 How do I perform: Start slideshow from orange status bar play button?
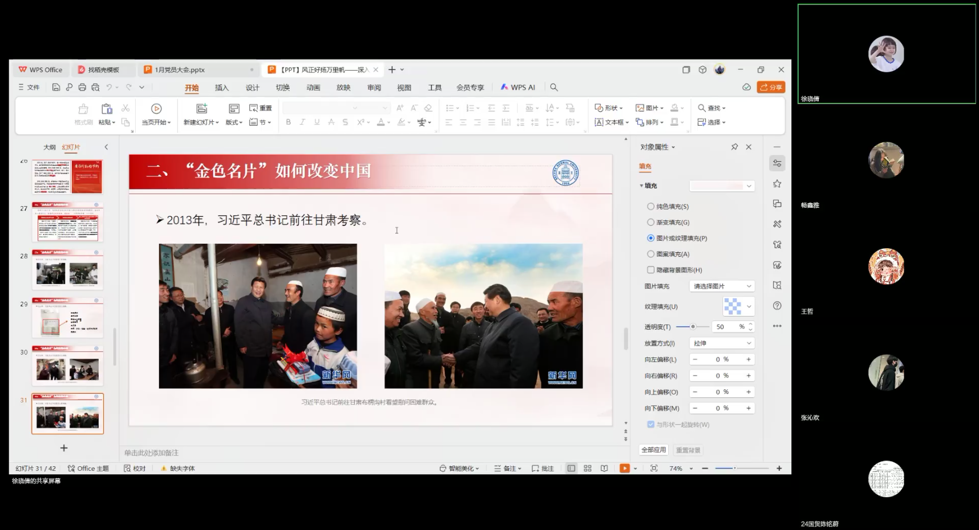pyautogui.click(x=624, y=469)
